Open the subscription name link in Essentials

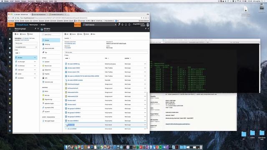pyautogui.click(x=70, y=43)
